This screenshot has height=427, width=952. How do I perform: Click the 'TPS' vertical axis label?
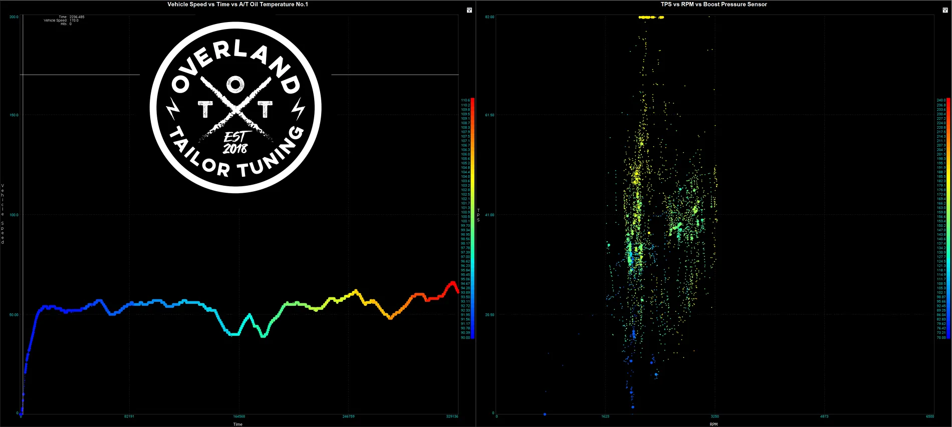click(479, 215)
